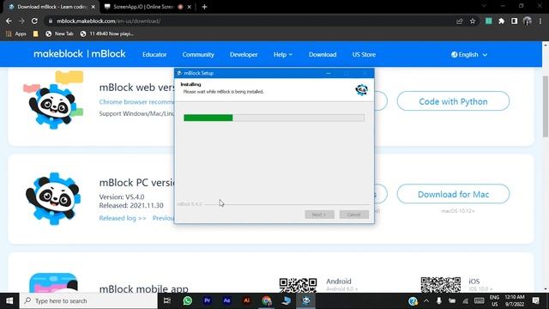Open Illustrator from the taskbar
549x309 pixels.
click(x=246, y=301)
